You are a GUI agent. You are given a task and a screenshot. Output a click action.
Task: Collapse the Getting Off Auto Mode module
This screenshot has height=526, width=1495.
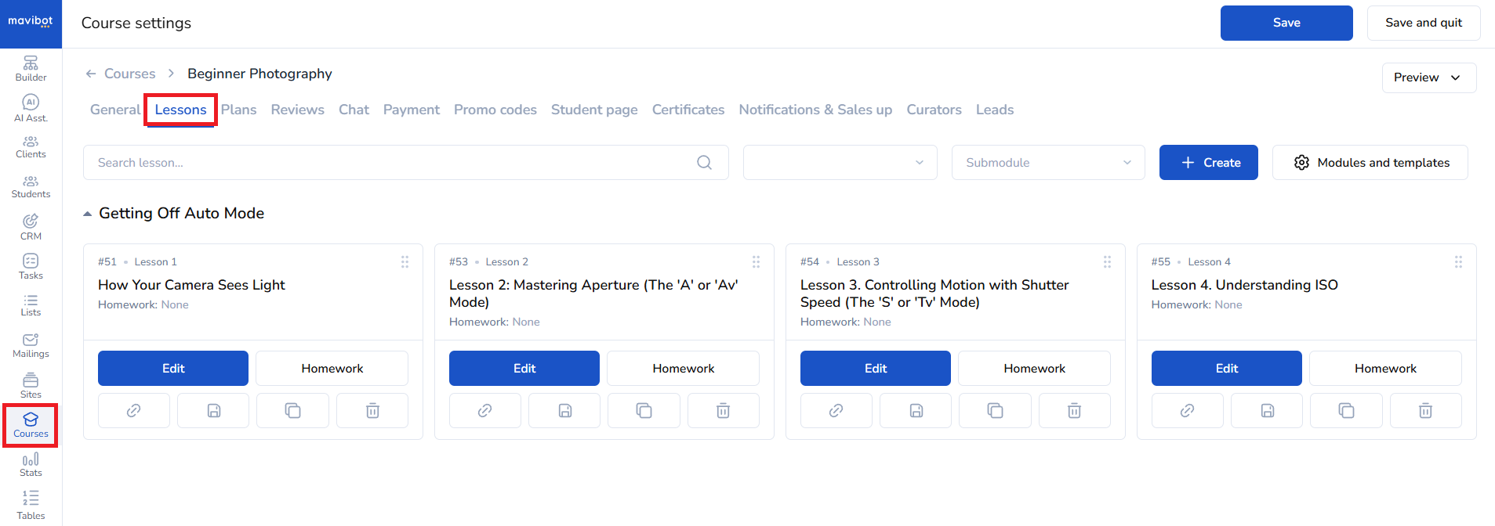88,214
